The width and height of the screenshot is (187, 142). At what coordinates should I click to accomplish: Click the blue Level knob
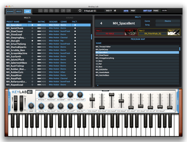pyautogui.click(x=31, y=105)
